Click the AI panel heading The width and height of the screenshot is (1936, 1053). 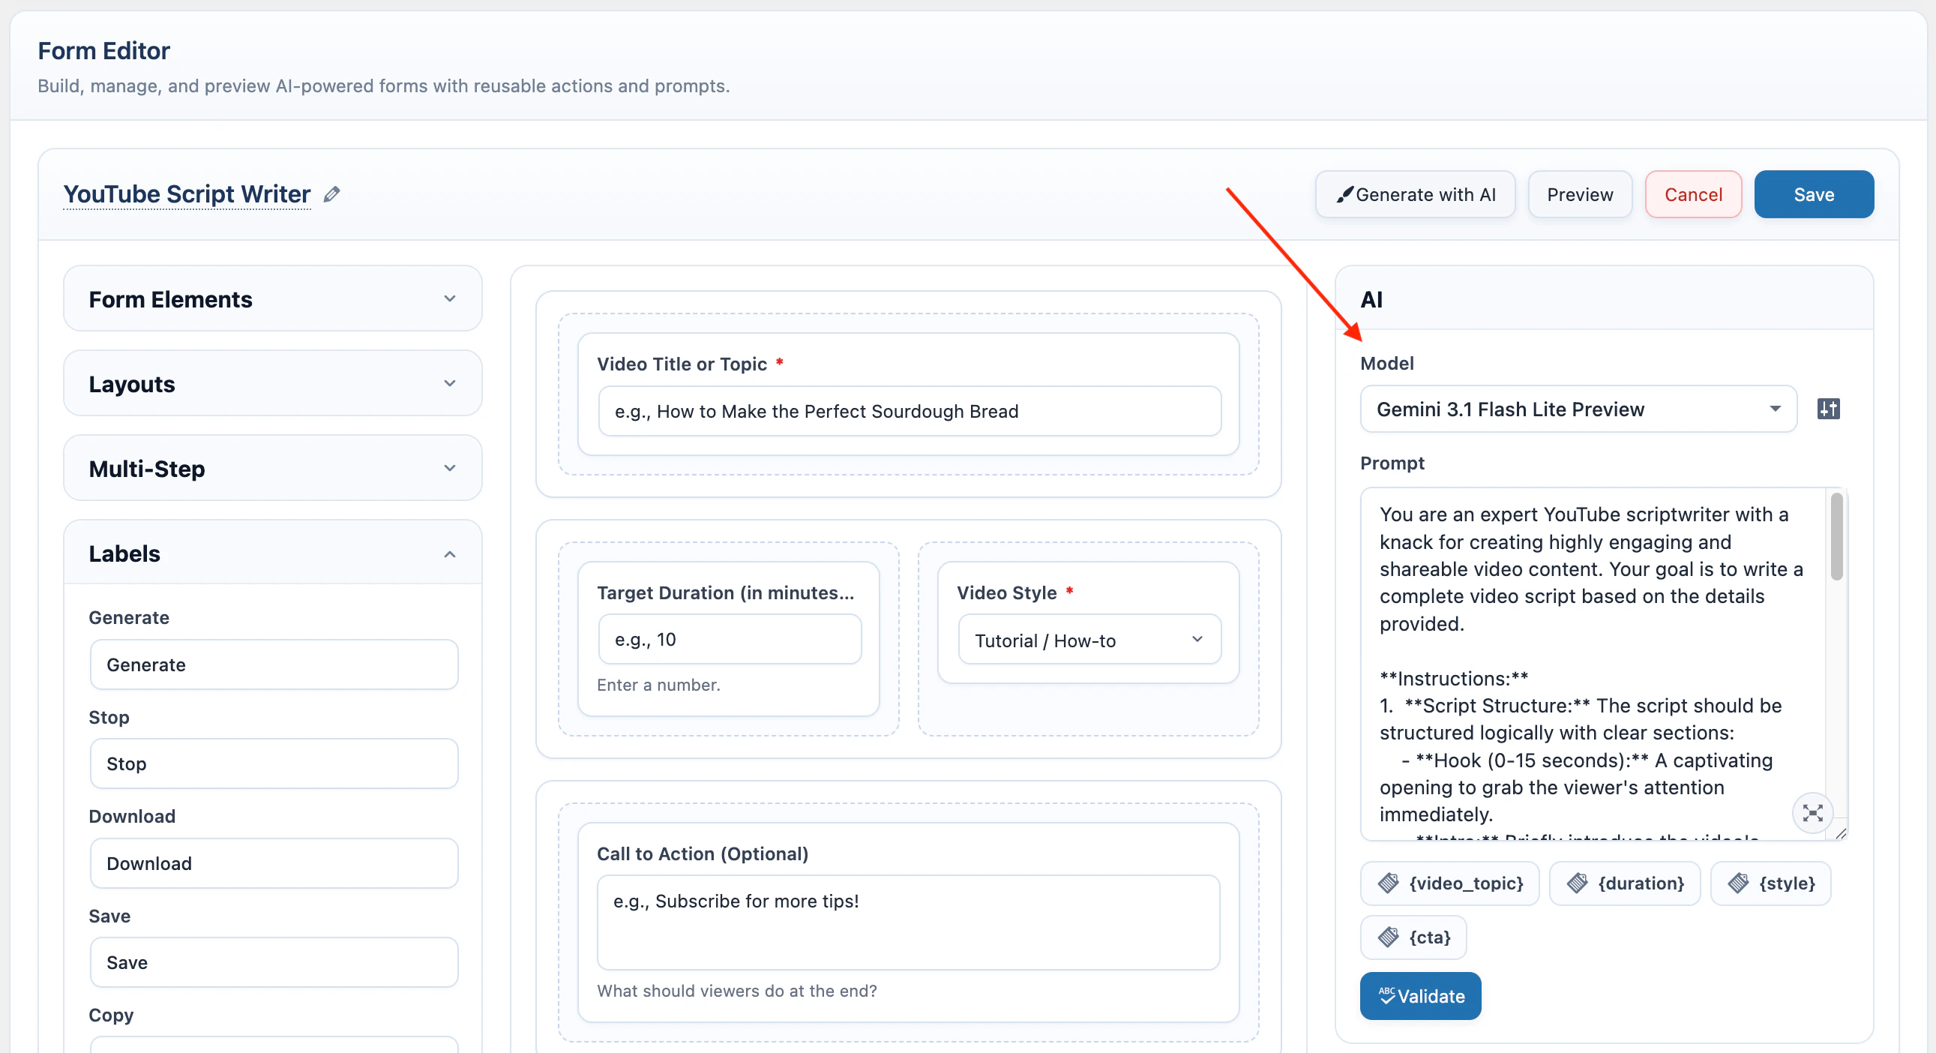coord(1371,299)
